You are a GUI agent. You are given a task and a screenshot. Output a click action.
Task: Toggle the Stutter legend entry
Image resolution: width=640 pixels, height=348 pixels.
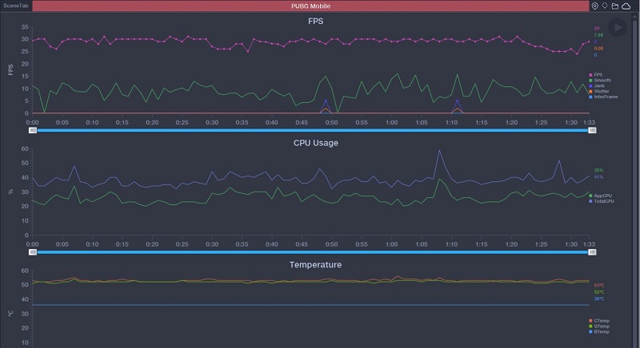pos(598,91)
